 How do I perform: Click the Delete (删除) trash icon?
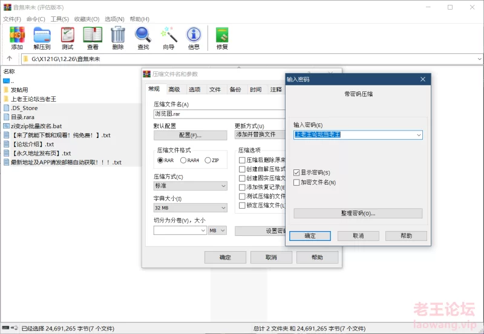point(118,38)
